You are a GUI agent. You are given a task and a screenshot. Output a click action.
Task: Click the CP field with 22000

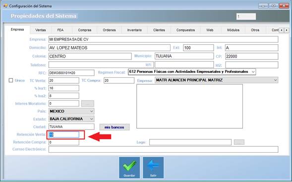(x=251, y=56)
